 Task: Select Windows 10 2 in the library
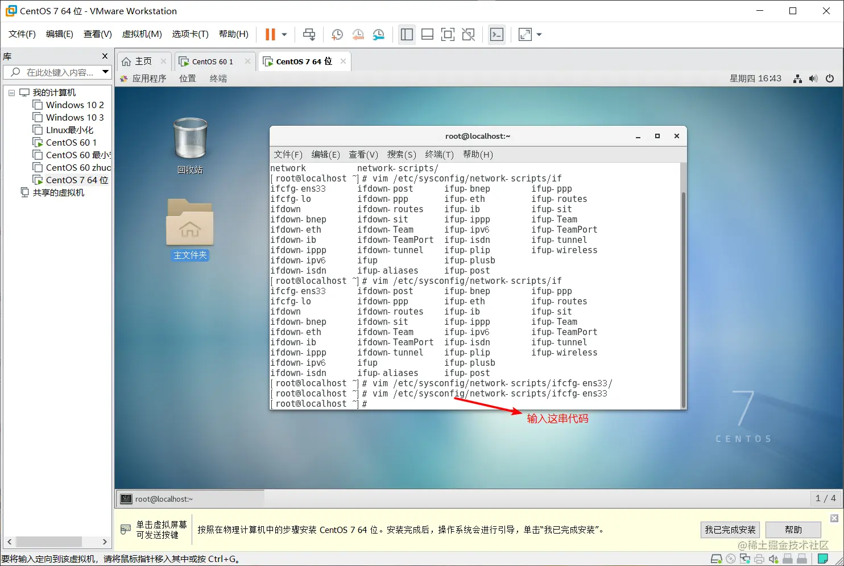[68, 105]
